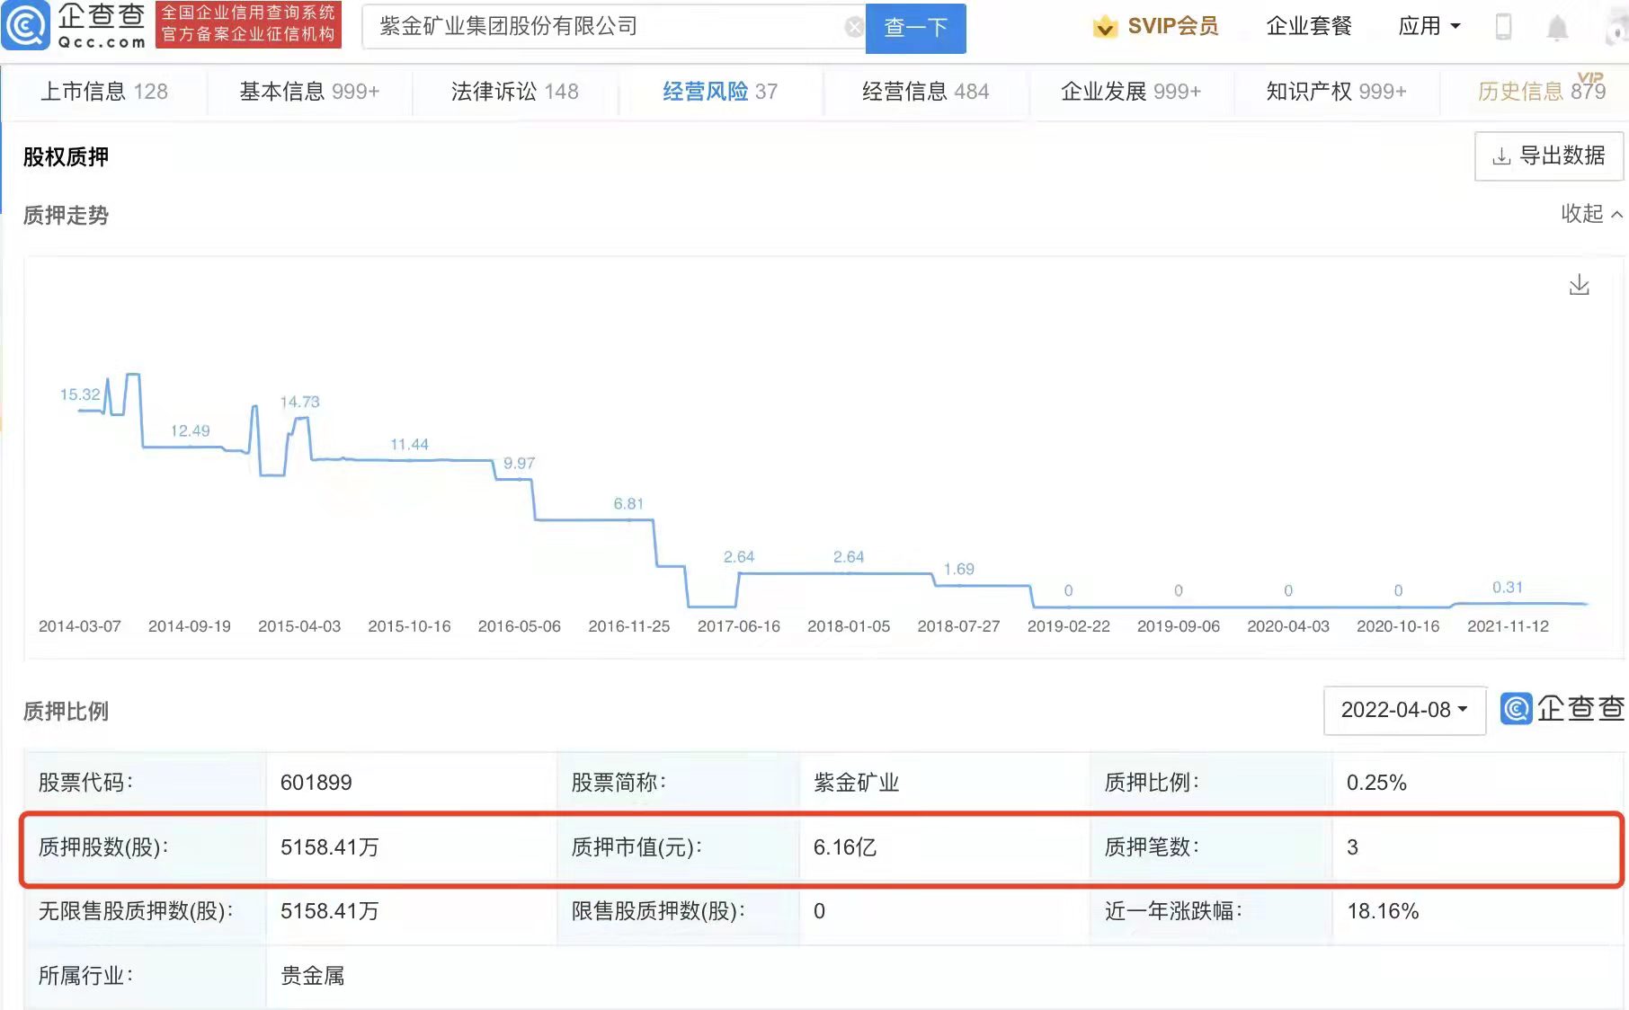Screen dimensions: 1629x1010
Task: Click the 6.81 chart value
Action: pos(628,503)
